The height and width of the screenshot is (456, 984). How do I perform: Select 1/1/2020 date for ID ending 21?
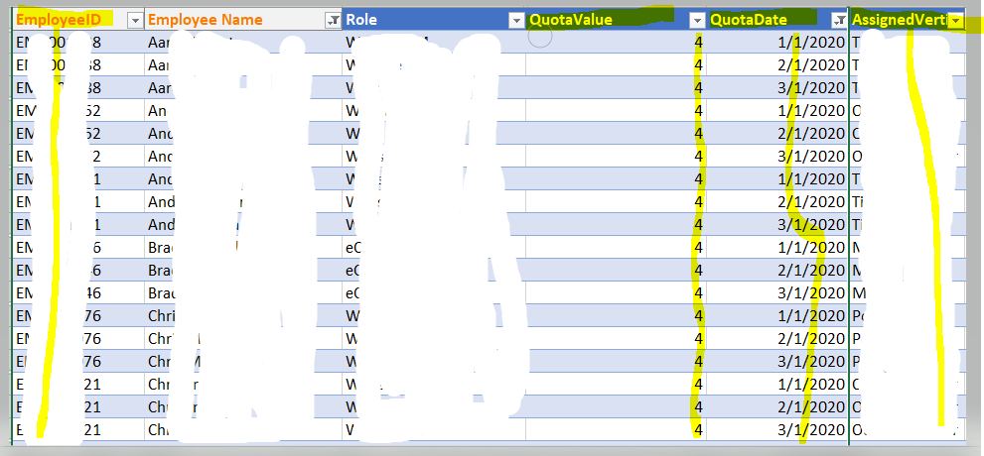(x=813, y=384)
